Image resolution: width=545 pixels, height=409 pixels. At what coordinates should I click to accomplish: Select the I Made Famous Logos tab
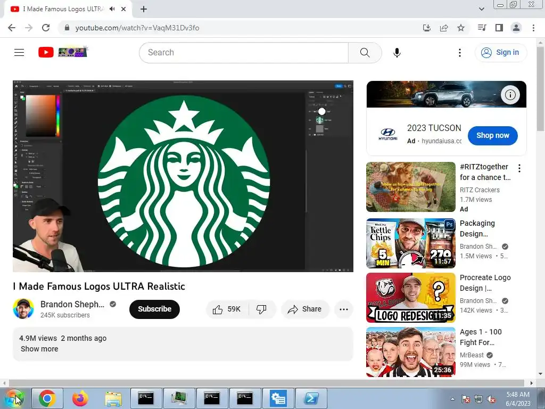click(63, 9)
